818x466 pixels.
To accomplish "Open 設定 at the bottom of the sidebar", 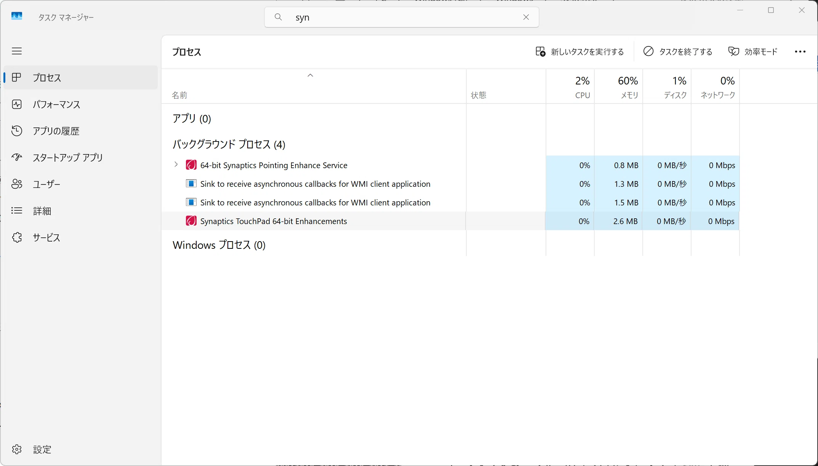I will click(x=80, y=449).
